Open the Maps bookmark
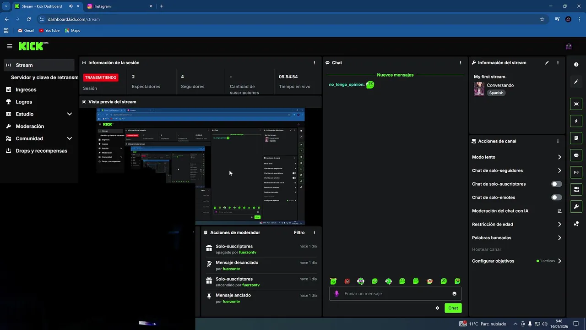The image size is (586, 330). pos(72,31)
